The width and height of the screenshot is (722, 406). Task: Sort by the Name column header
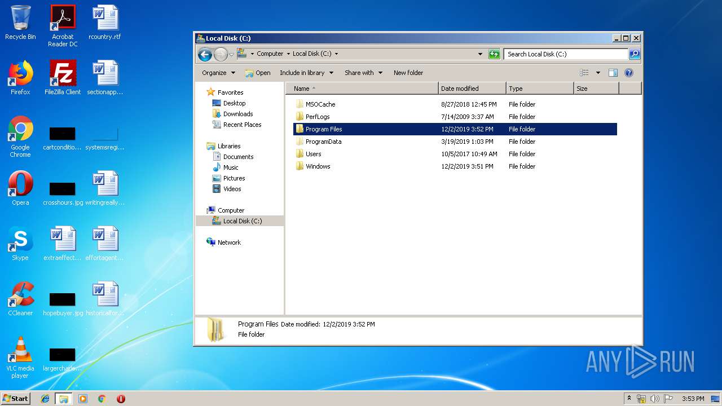click(362, 89)
